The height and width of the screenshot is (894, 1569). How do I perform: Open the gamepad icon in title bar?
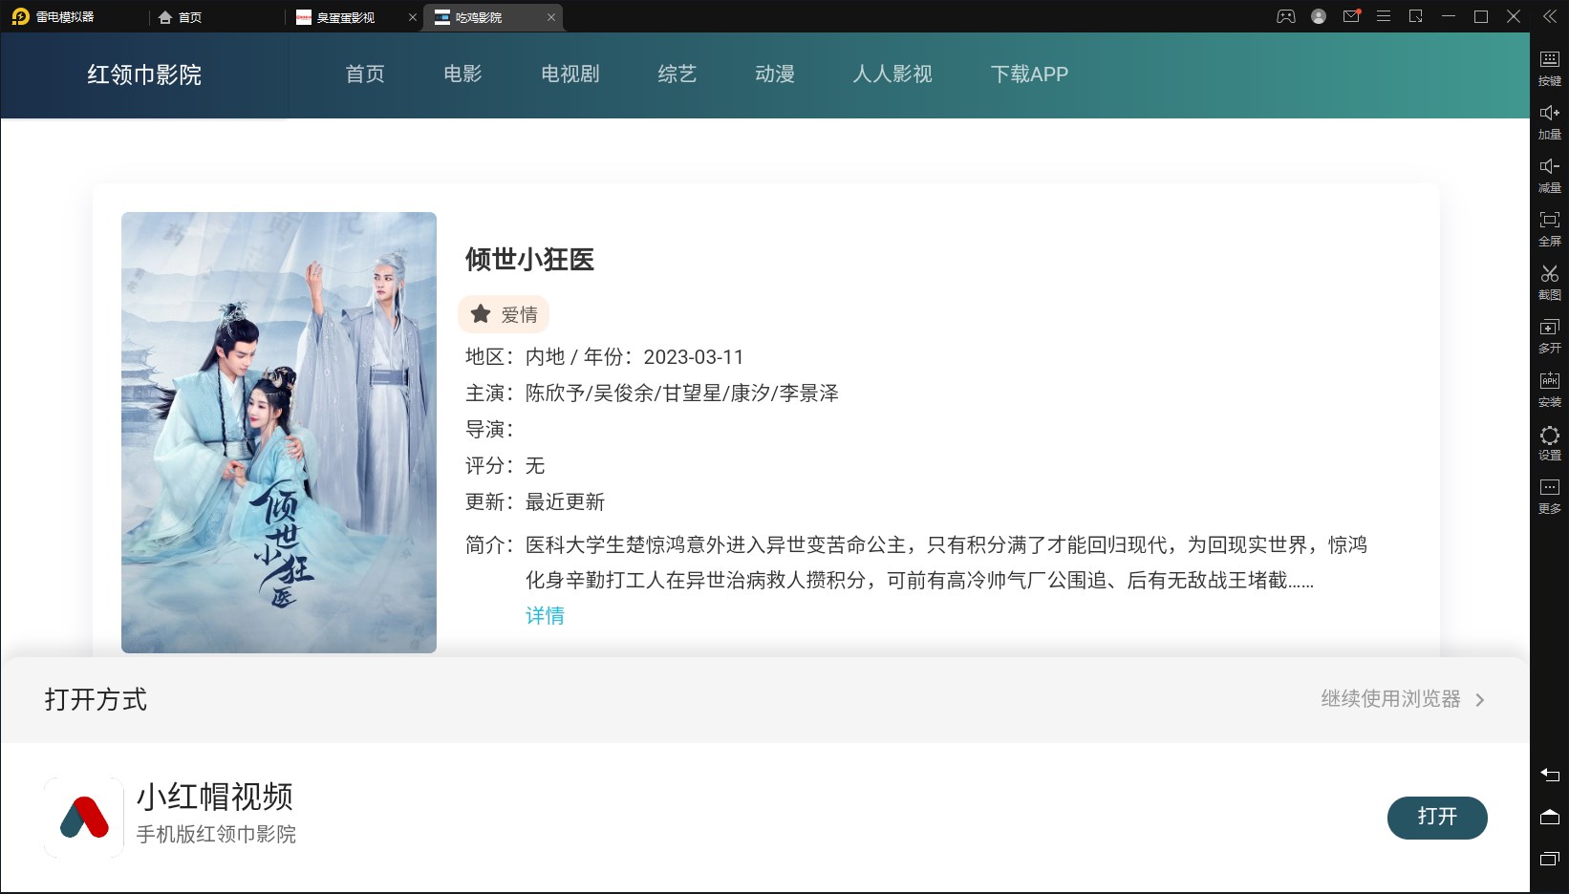pos(1286,16)
